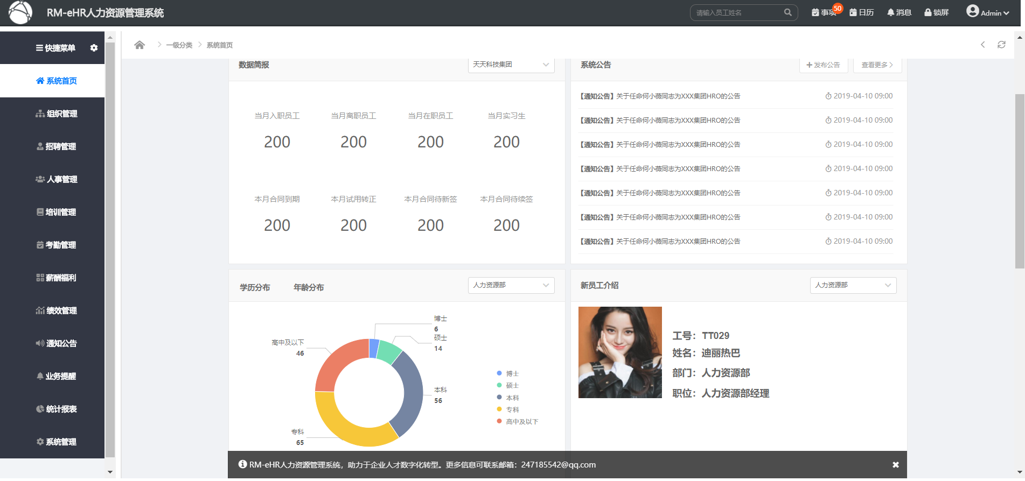Open the Admin account dropdown arrow
The height and width of the screenshot is (481, 1025).
1006,13
